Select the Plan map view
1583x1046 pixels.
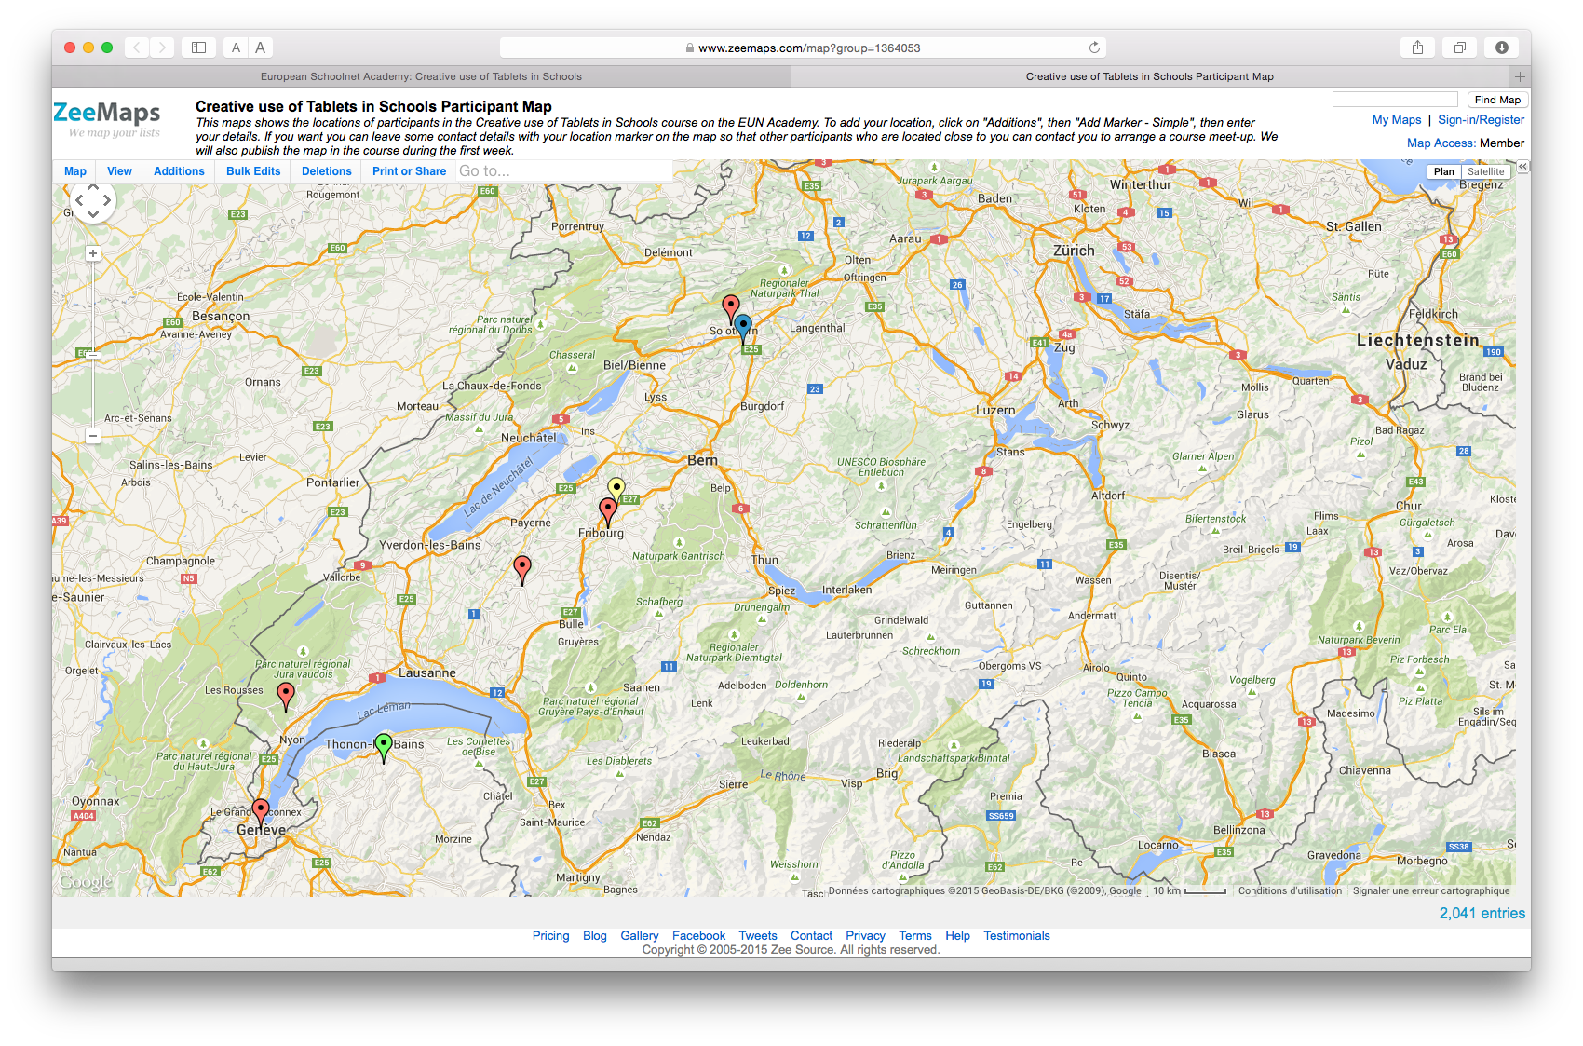click(1443, 171)
